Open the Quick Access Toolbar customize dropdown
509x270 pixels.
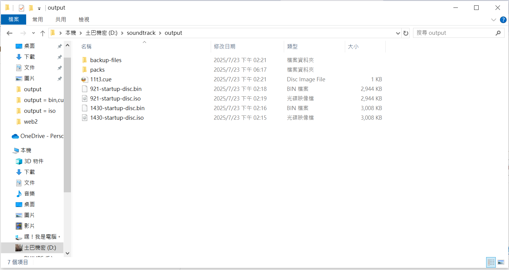[39, 8]
